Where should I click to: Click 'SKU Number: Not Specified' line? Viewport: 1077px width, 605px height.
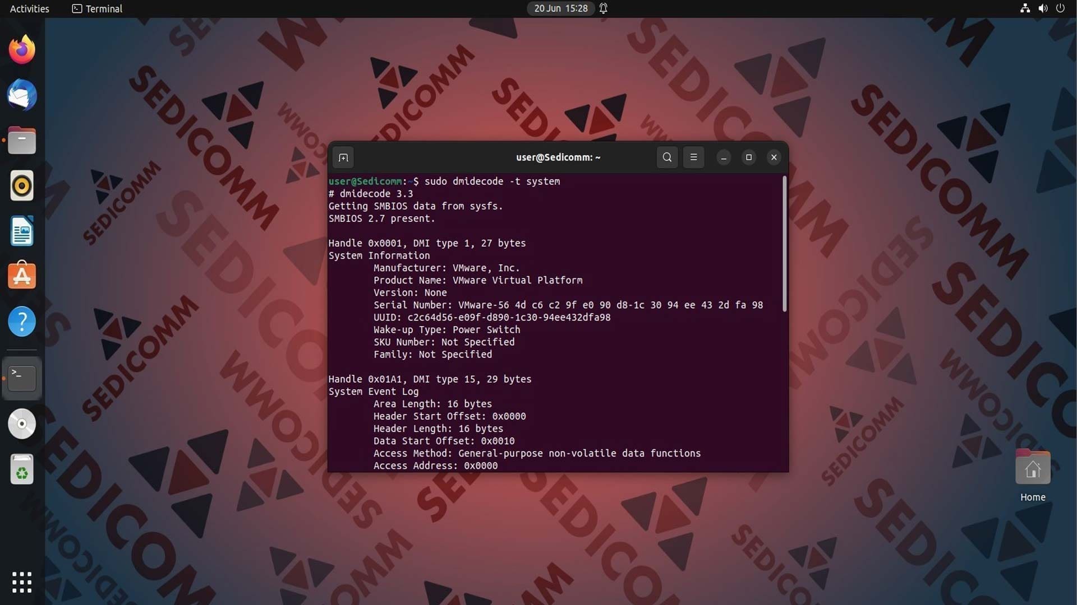click(444, 342)
